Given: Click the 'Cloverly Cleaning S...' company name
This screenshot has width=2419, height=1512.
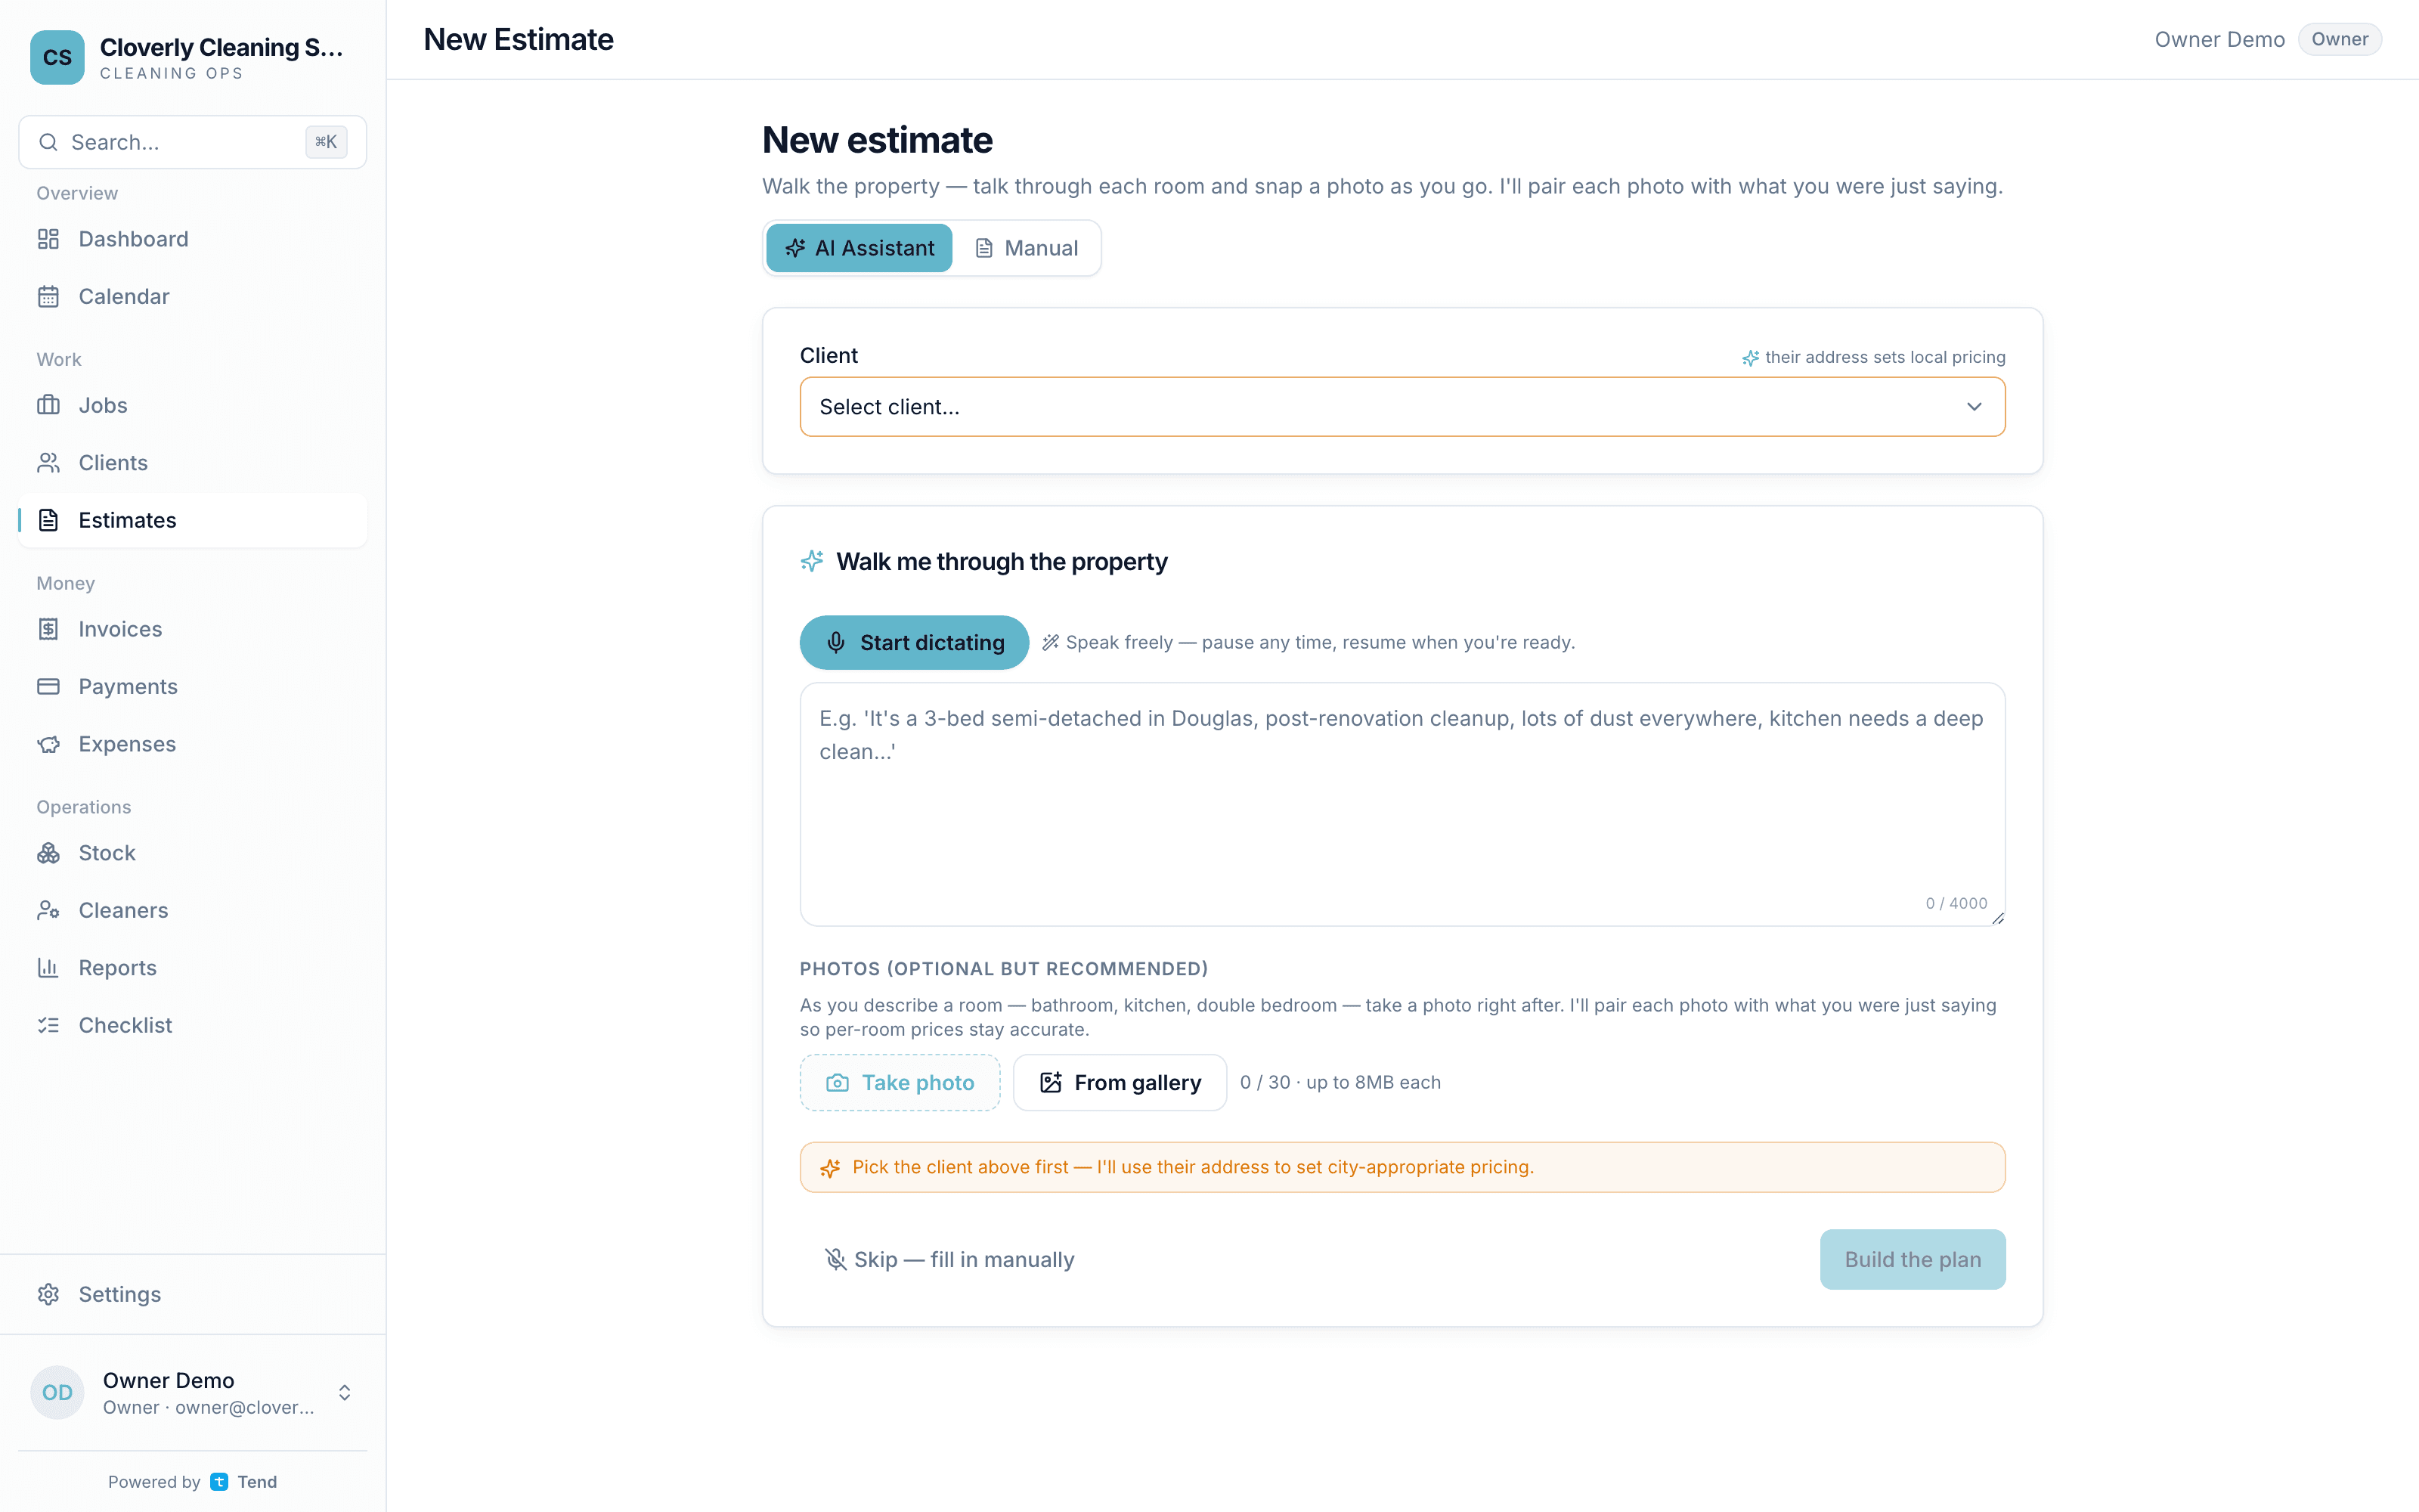Looking at the screenshot, I should tap(222, 47).
